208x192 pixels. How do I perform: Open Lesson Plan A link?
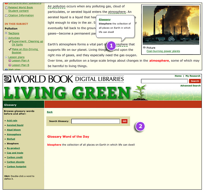pos(21,60)
